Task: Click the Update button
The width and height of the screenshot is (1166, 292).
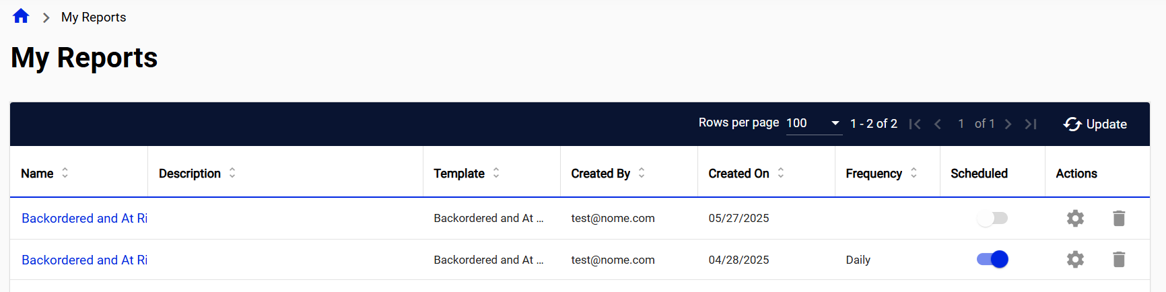Action: pyautogui.click(x=1095, y=124)
